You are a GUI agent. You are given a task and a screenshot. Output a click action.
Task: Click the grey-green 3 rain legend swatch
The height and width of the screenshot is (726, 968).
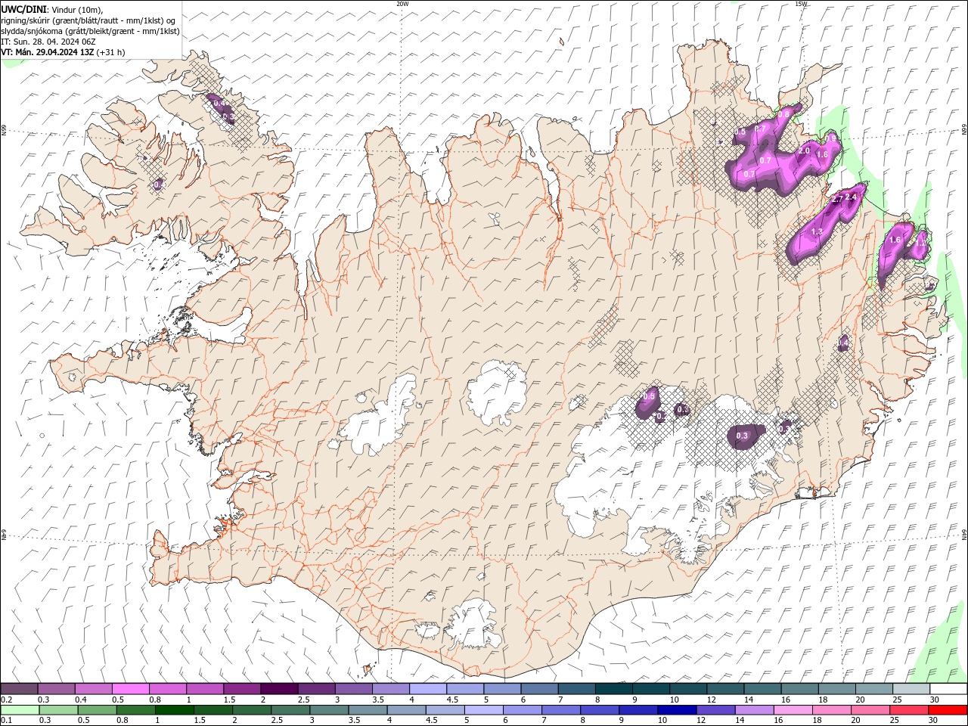[x=328, y=710]
